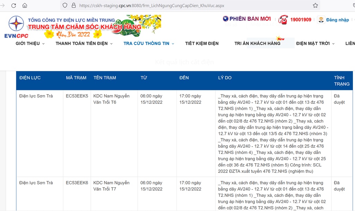Screen dimensions: 355x211
Task: Select station name KDC Nam Nguyễn Văn Trỗi T7
Action: click(x=111, y=186)
